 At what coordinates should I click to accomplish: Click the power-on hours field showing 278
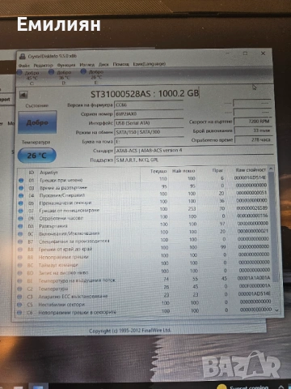(253, 139)
